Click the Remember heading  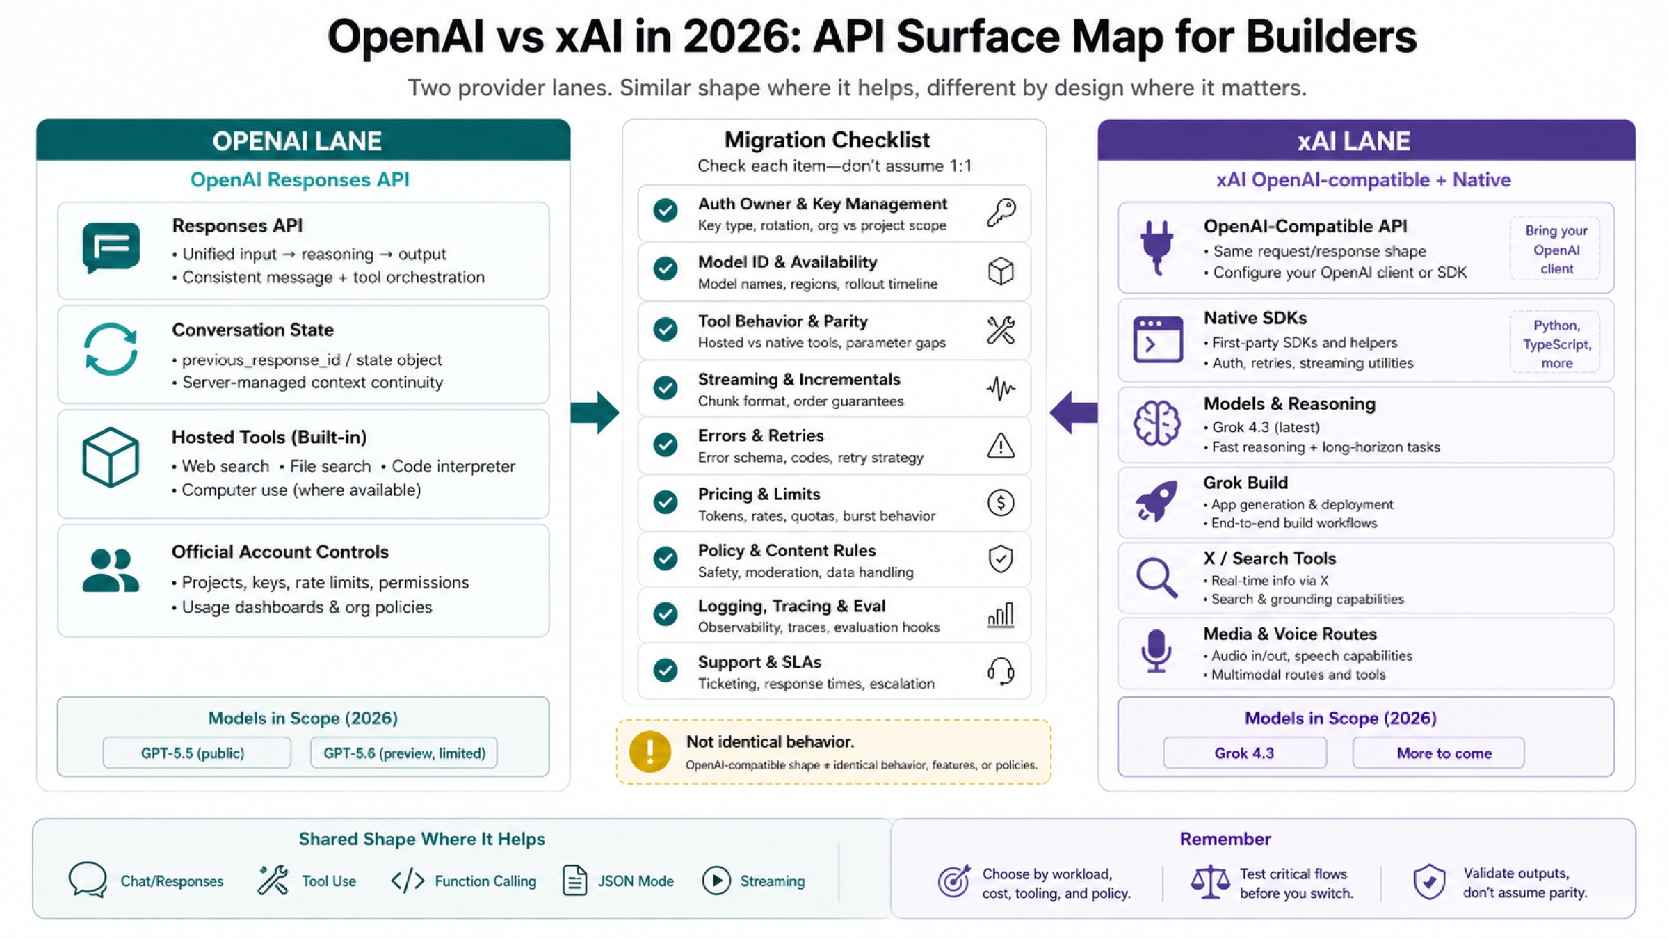[x=1225, y=839]
